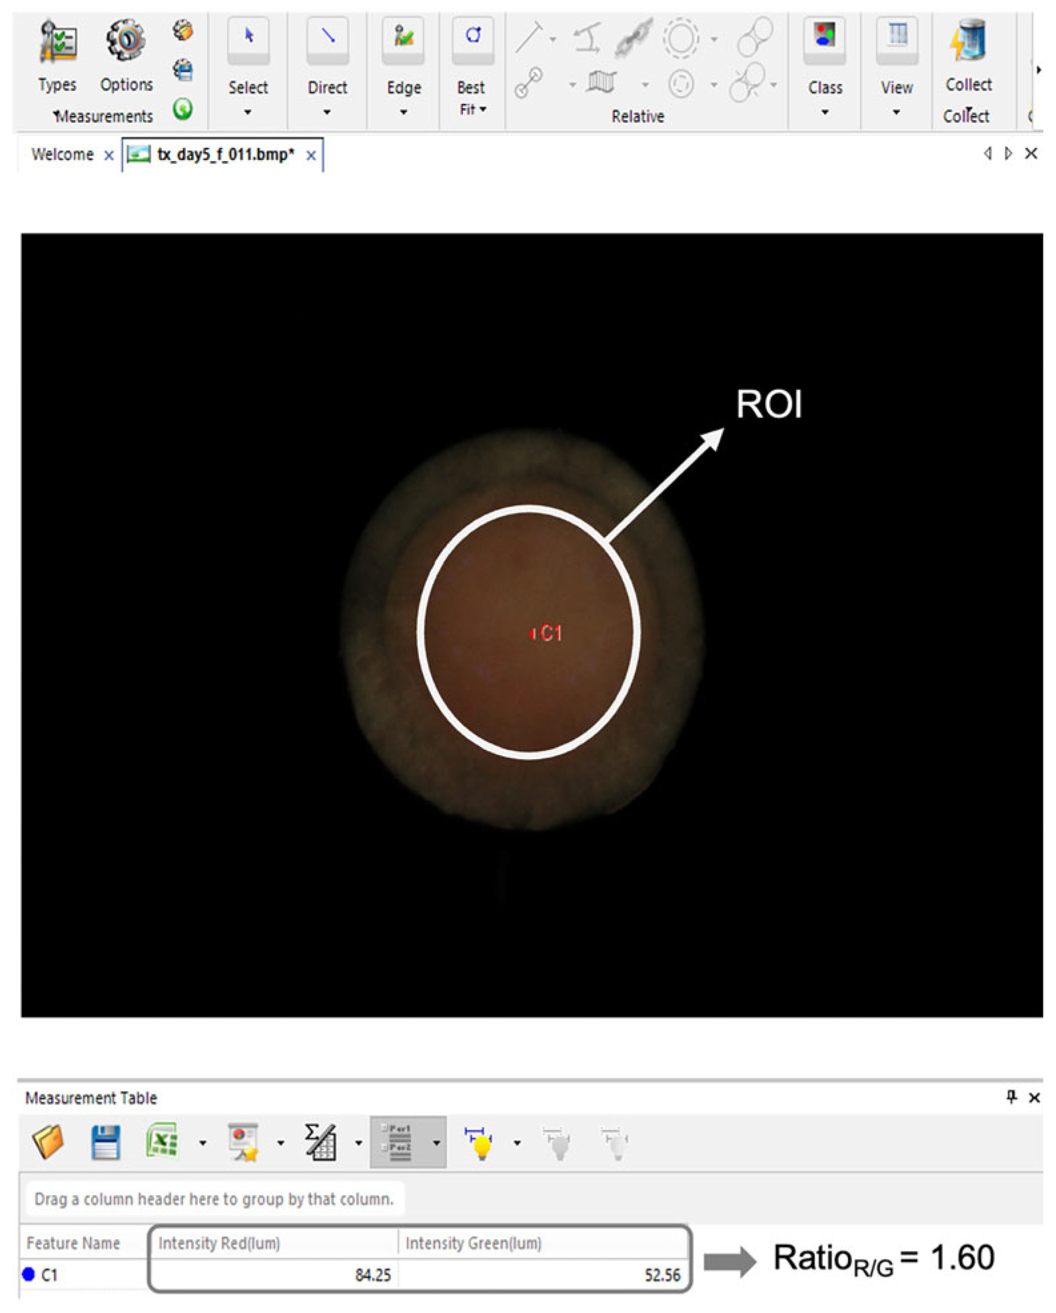The width and height of the screenshot is (1056, 1313).
Task: Click the green circular refresh icon
Action: [183, 109]
